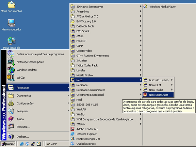Open the Orçamento Empresarial entry
The width and height of the screenshot is (196, 147).
(x=106, y=95)
